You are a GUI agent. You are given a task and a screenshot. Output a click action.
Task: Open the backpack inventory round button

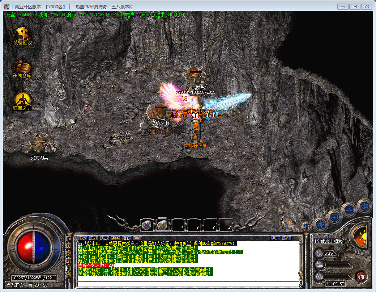[334, 217]
